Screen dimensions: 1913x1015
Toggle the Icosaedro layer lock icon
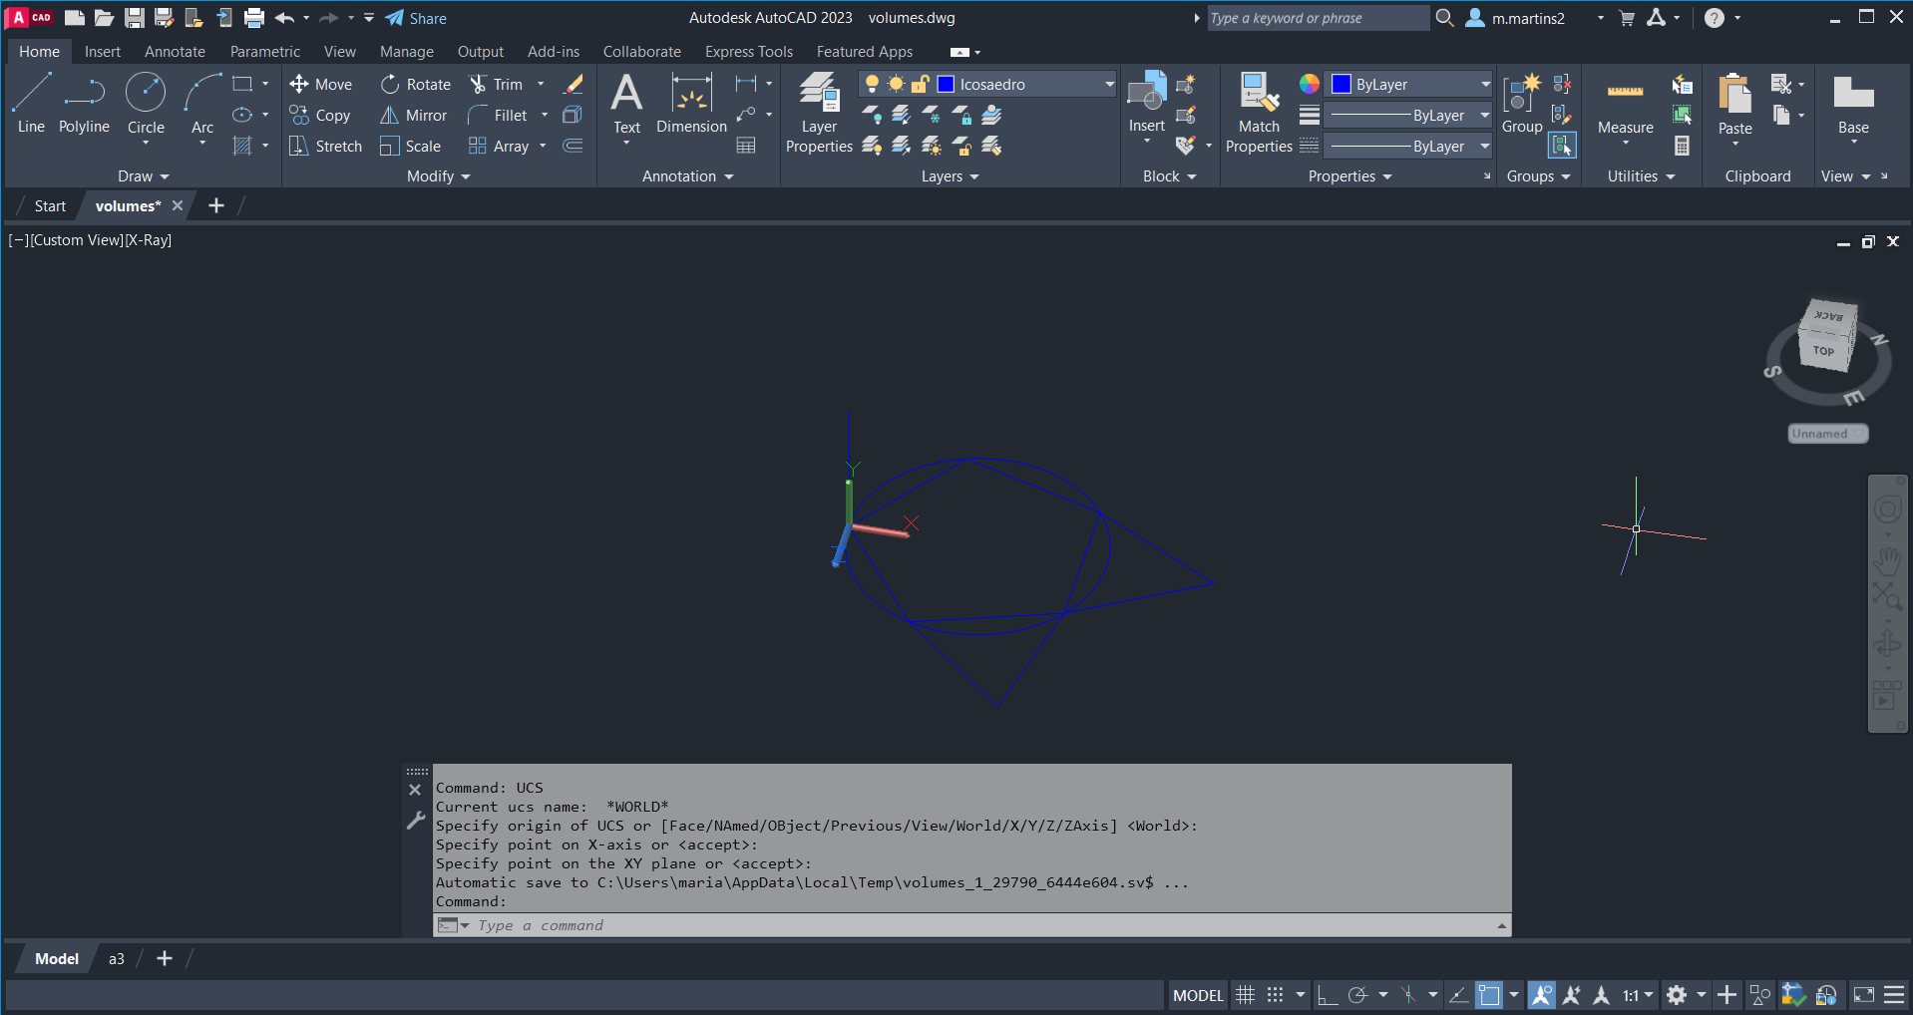coord(920,85)
